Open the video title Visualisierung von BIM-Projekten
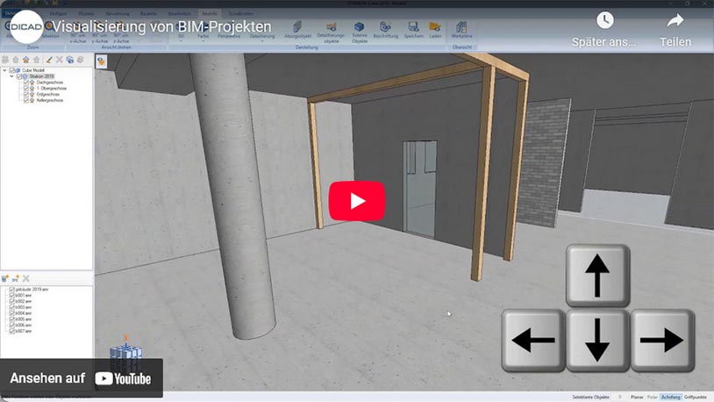 [x=158, y=26]
